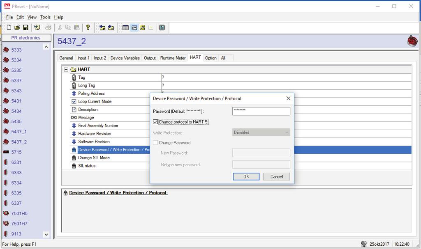Click the toolbar icon right of Save
The width and height of the screenshot is (421, 249).
[x=37, y=27]
